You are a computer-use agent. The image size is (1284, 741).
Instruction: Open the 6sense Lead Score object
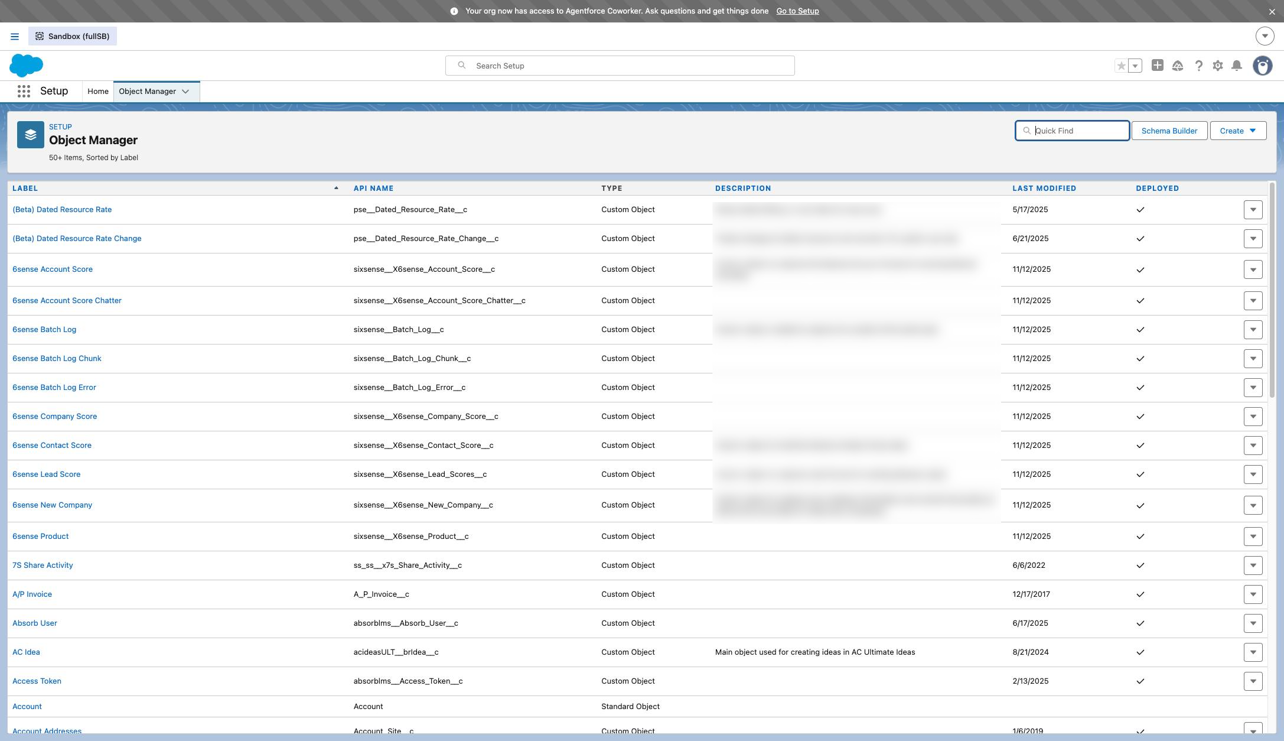pos(47,474)
